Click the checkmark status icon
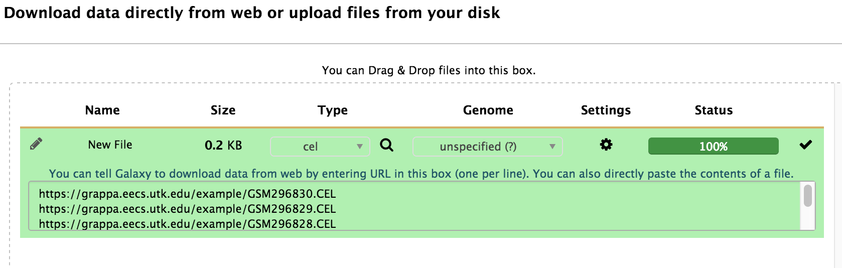The width and height of the screenshot is (842, 268). 805,145
